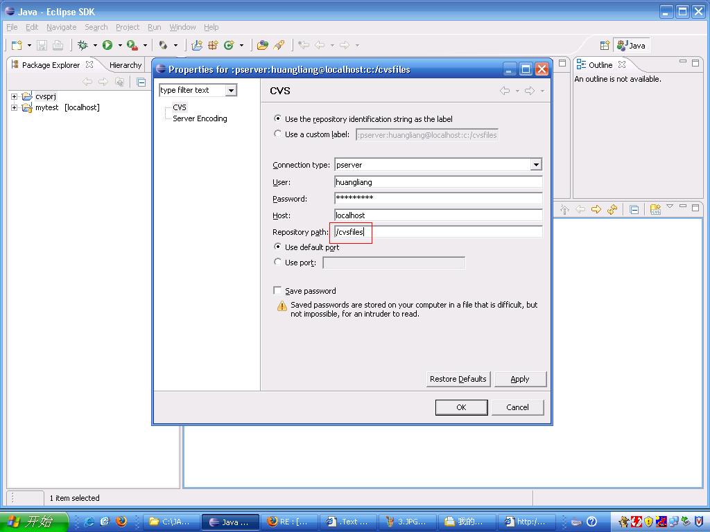The image size is (710, 532).
Task: Click the yellow forward arrow in bottom view
Action: pyautogui.click(x=596, y=209)
